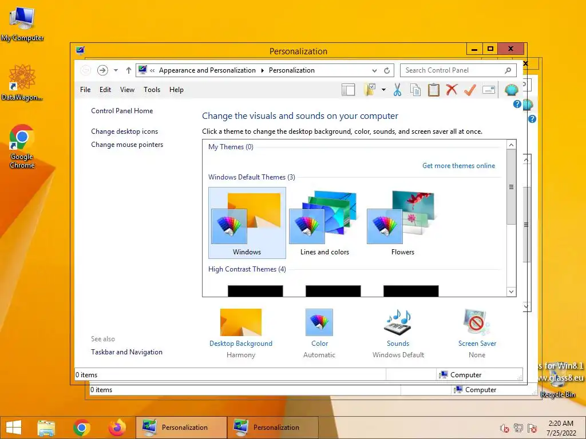Click the Up one level arrow
Screen dimensions: 586x439
point(129,70)
